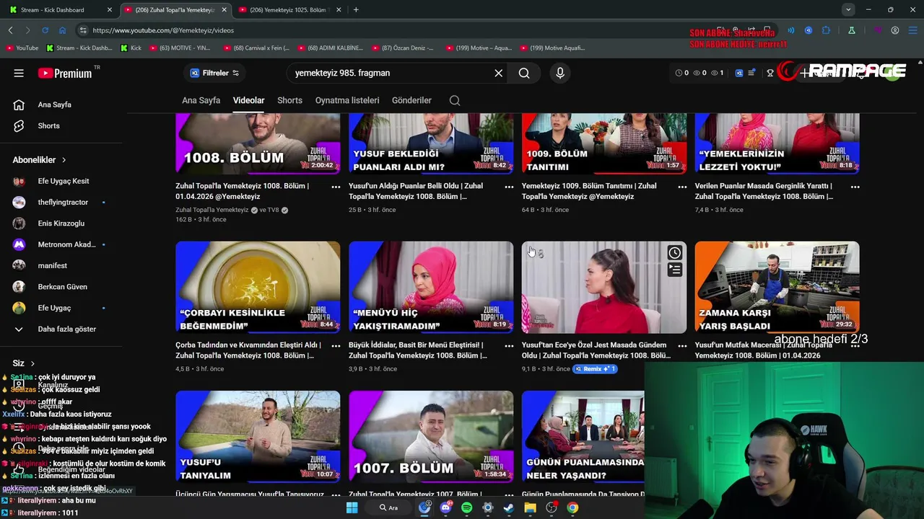
Task: Add Yusuf'tan Ece'ye video to Watch Later
Action: (674, 253)
